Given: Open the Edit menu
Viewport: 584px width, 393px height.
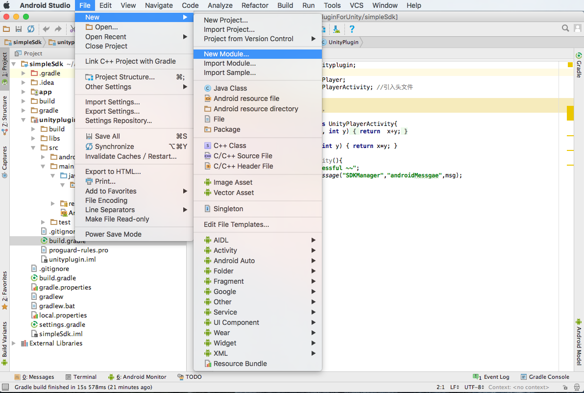Looking at the screenshot, I should click(x=105, y=5).
